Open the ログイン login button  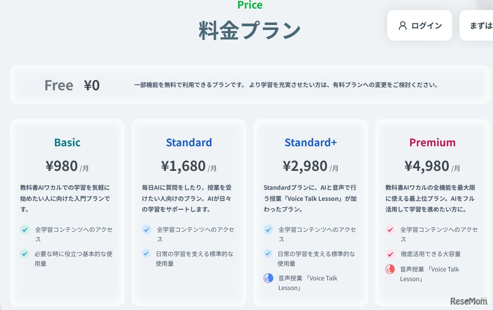(419, 26)
